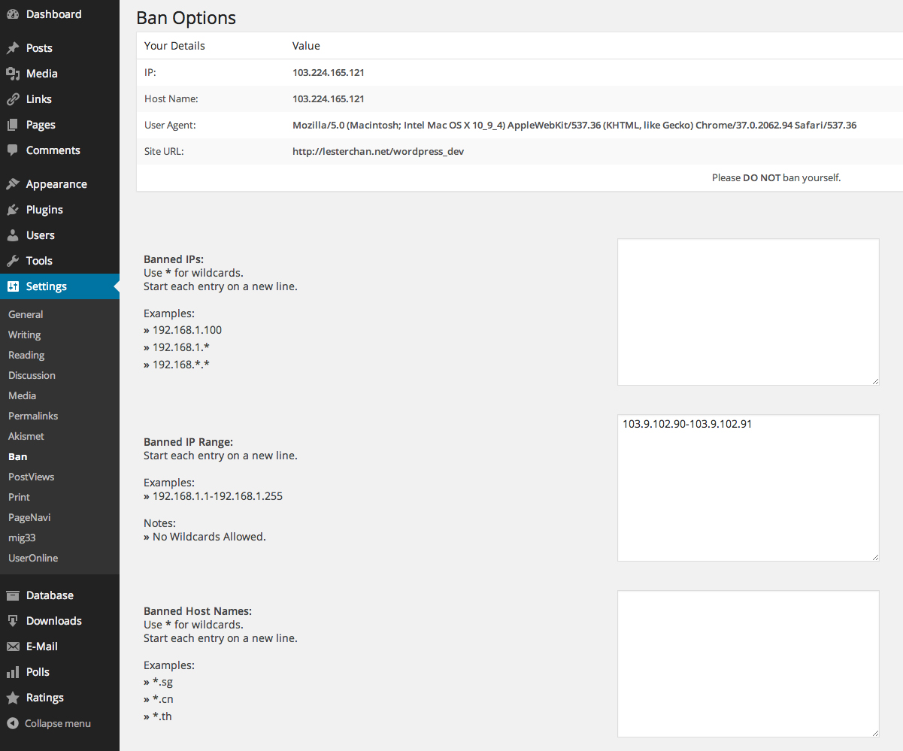Open the Plugins menu label
The image size is (903, 751).
[44, 210]
